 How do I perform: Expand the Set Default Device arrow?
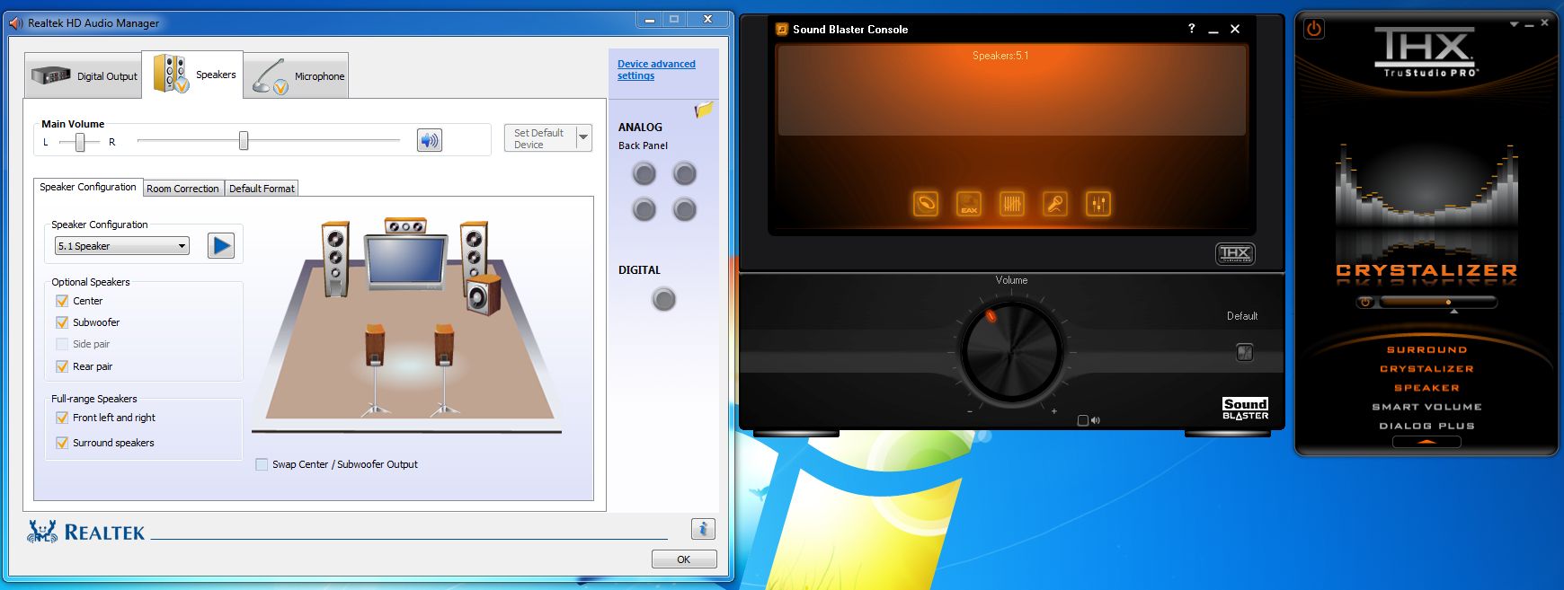tap(584, 137)
